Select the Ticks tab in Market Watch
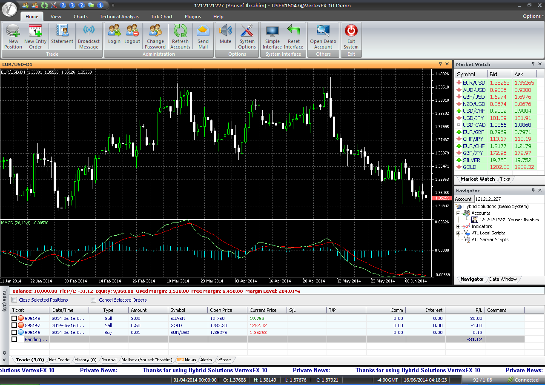Screen dimensions: 545x385 pos(505,179)
